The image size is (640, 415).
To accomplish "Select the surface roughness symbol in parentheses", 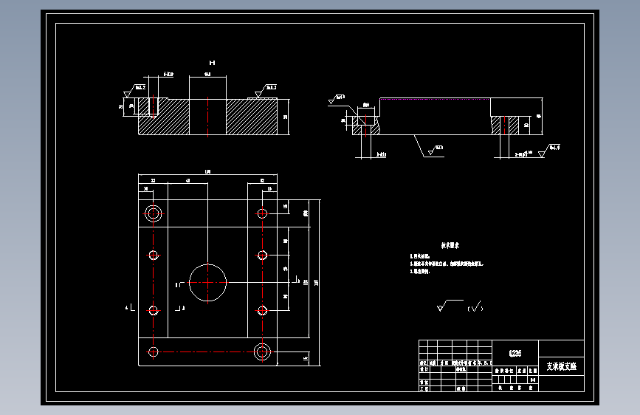I will click(475, 307).
